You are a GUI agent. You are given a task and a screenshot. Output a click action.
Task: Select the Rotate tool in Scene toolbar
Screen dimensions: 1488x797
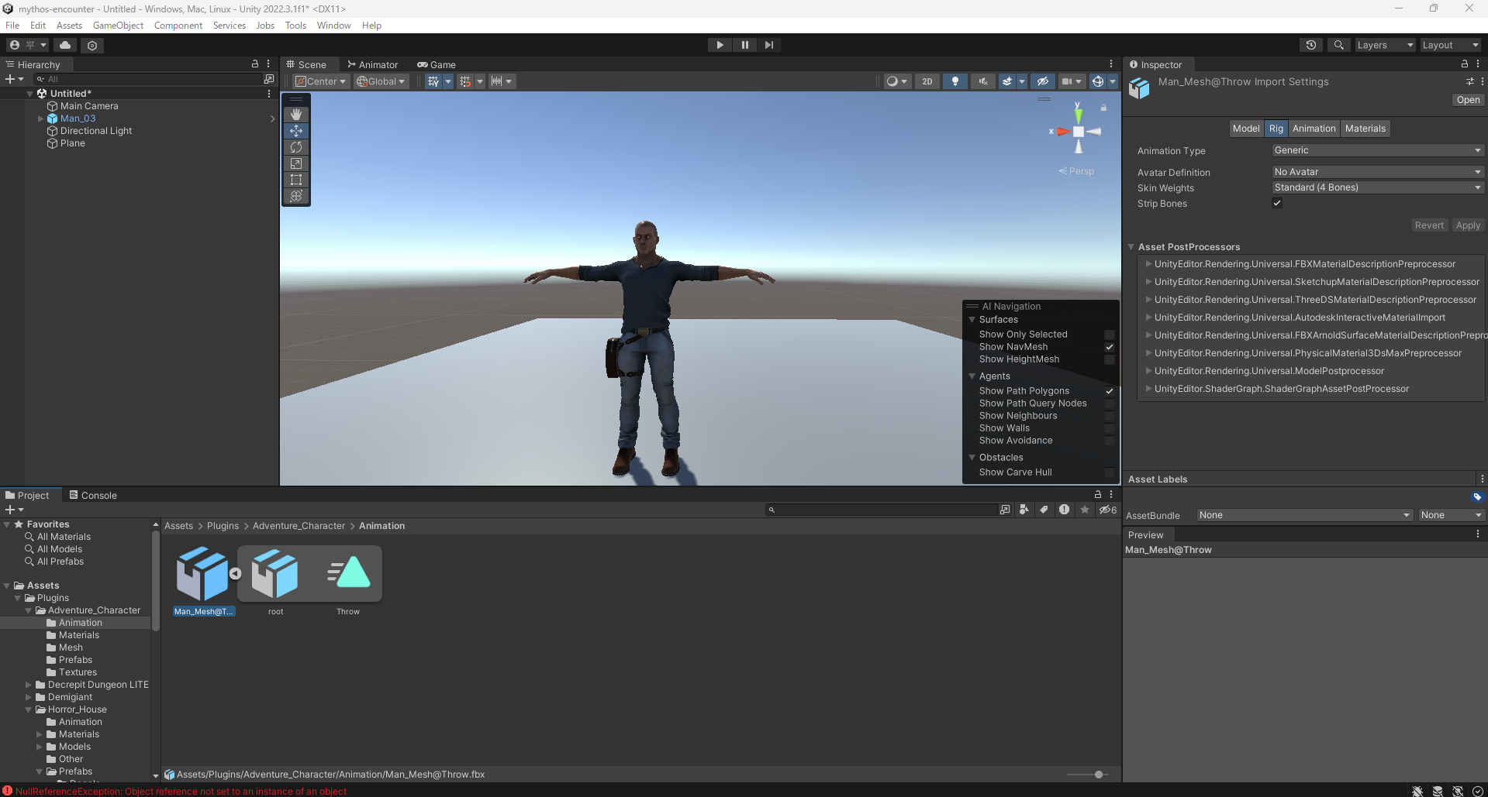[x=296, y=147]
